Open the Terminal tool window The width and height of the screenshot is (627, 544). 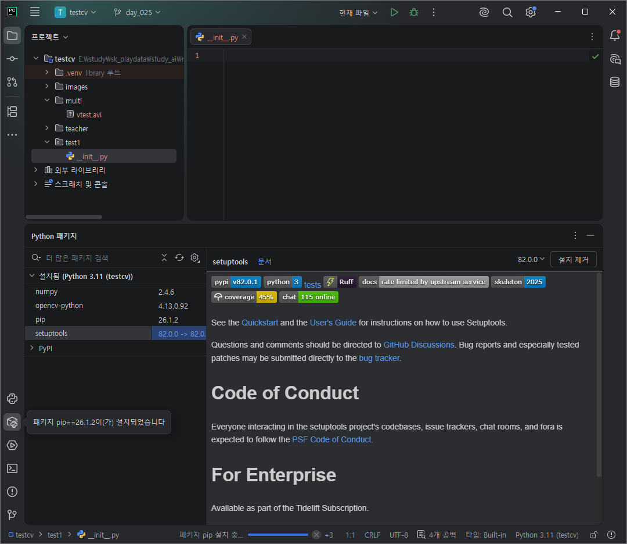coord(12,468)
